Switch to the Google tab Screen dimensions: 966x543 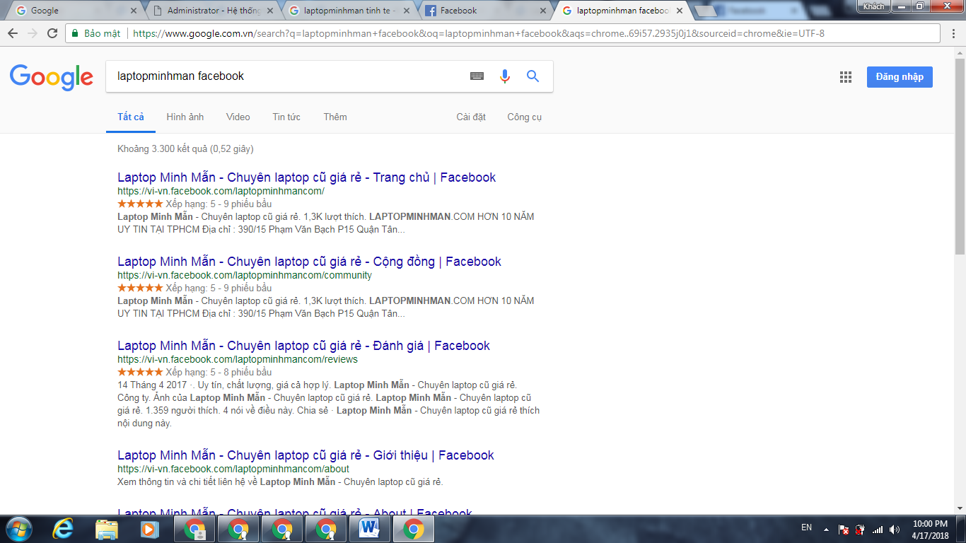(x=73, y=11)
